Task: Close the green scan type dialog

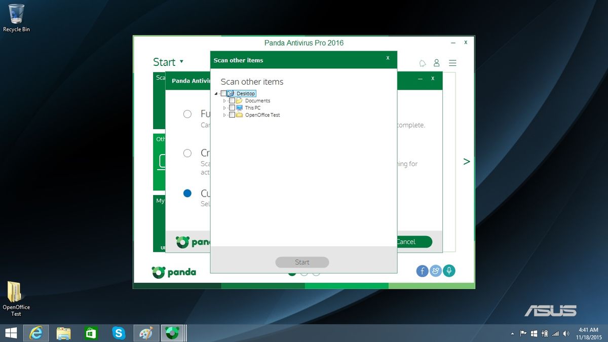Action: [x=433, y=79]
